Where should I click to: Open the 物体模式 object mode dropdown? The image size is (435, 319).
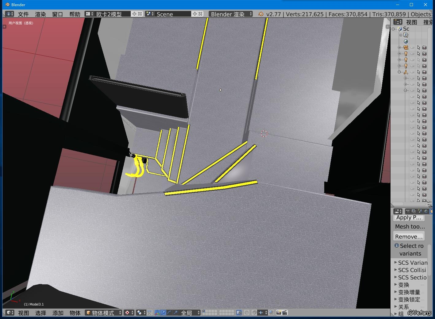pos(103,313)
